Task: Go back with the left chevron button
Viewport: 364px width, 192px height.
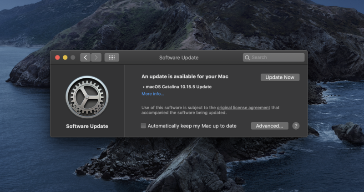Action: point(86,58)
